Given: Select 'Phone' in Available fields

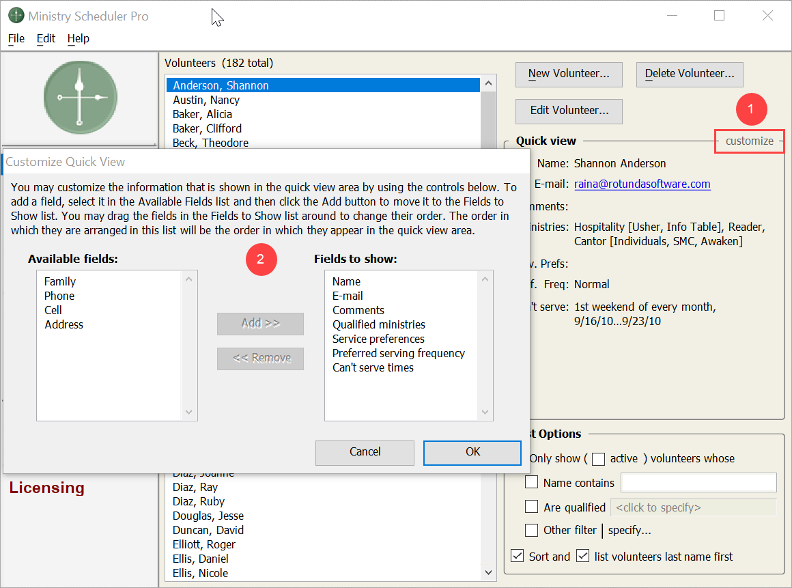Looking at the screenshot, I should coord(59,296).
